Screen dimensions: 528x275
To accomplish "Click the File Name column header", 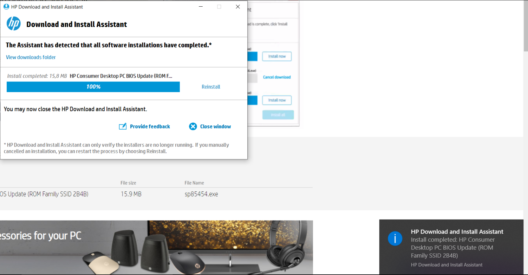I will pyautogui.click(x=194, y=183).
